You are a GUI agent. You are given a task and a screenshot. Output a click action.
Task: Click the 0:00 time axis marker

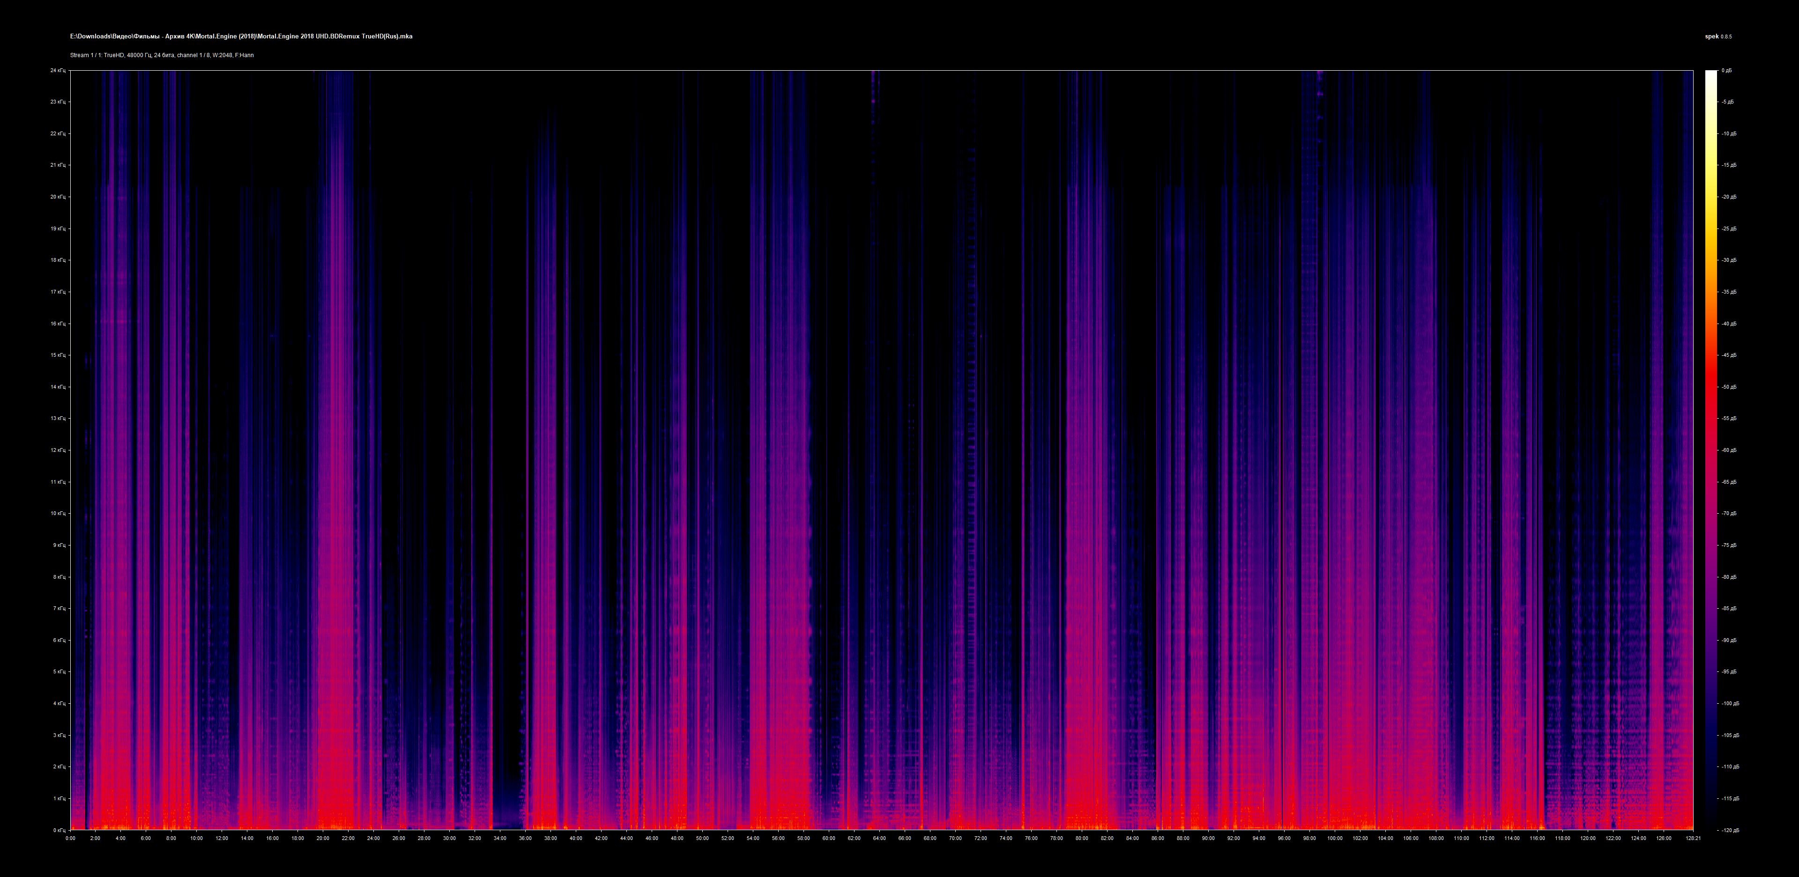click(x=70, y=839)
